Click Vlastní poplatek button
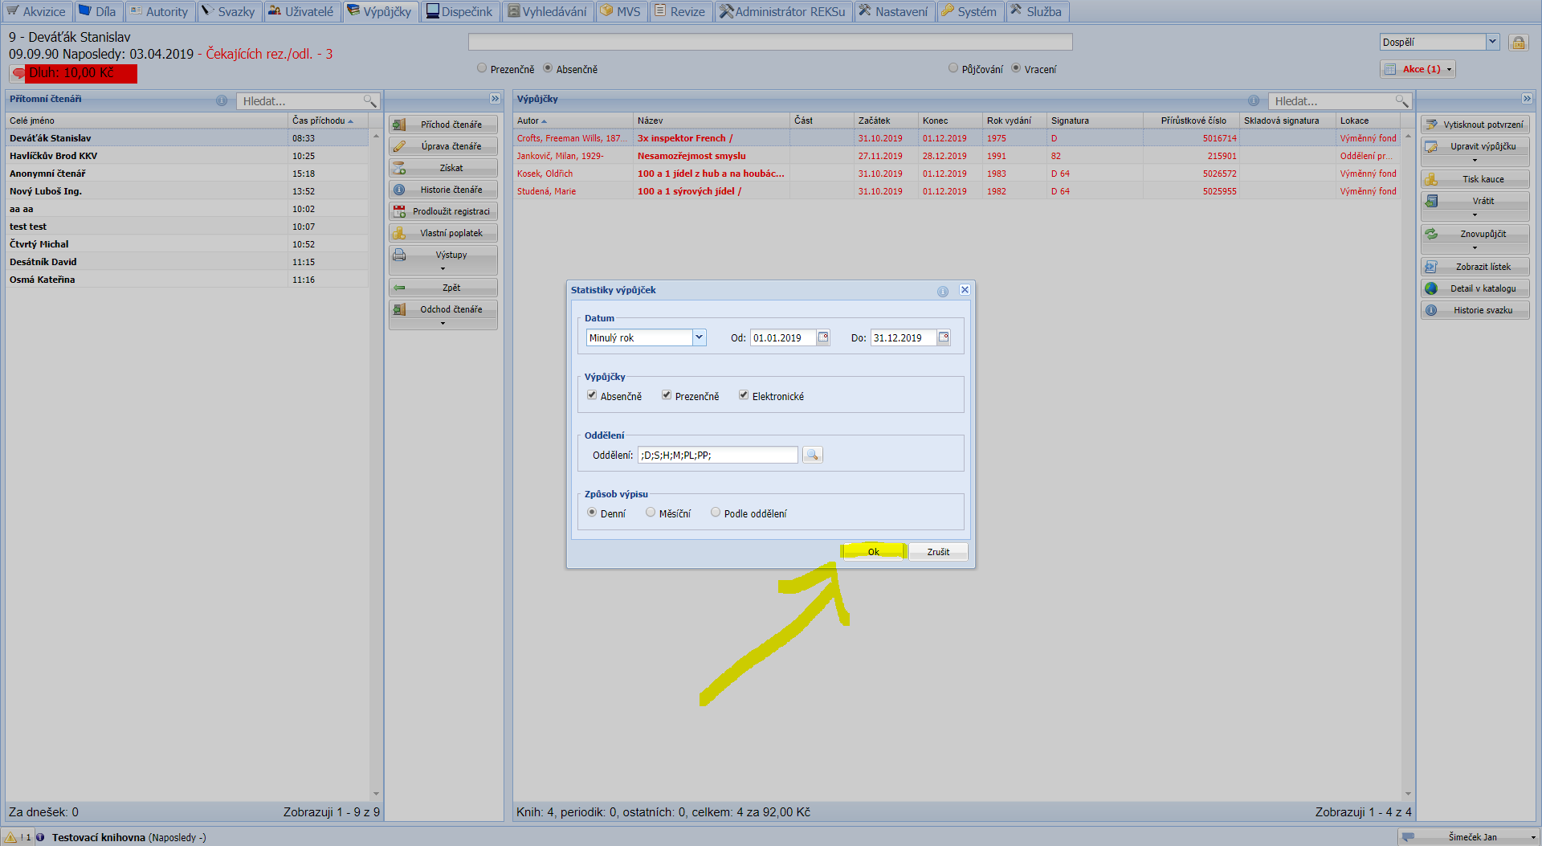 [443, 233]
